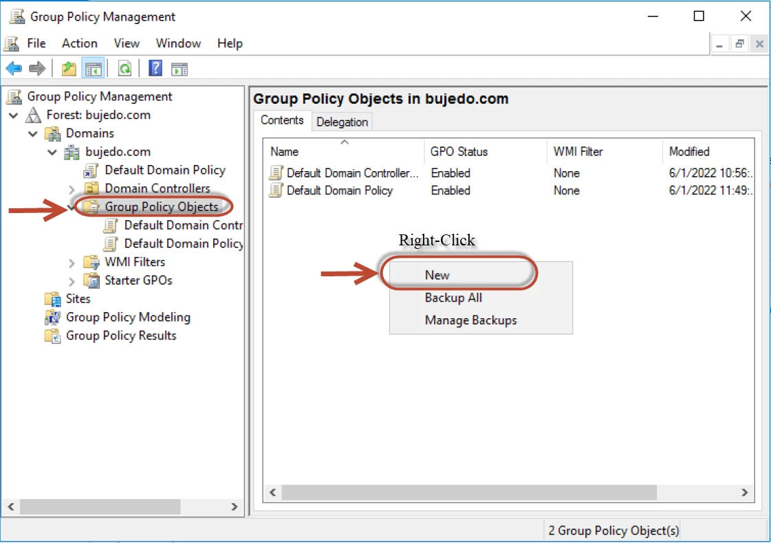
Task: Click the Up one level folder icon
Action: pyautogui.click(x=69, y=68)
